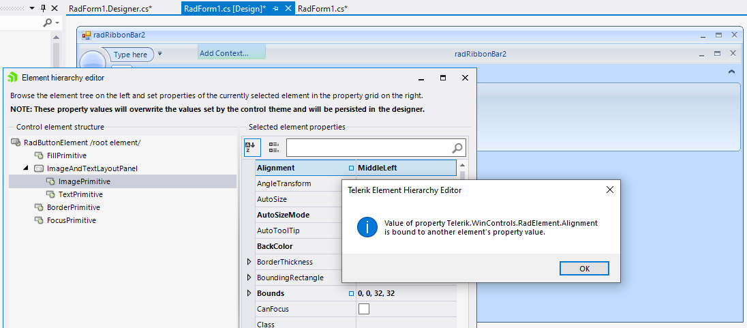Click Type here tab in ribbon designer
Image resolution: width=747 pixels, height=328 pixels.
(x=130, y=55)
